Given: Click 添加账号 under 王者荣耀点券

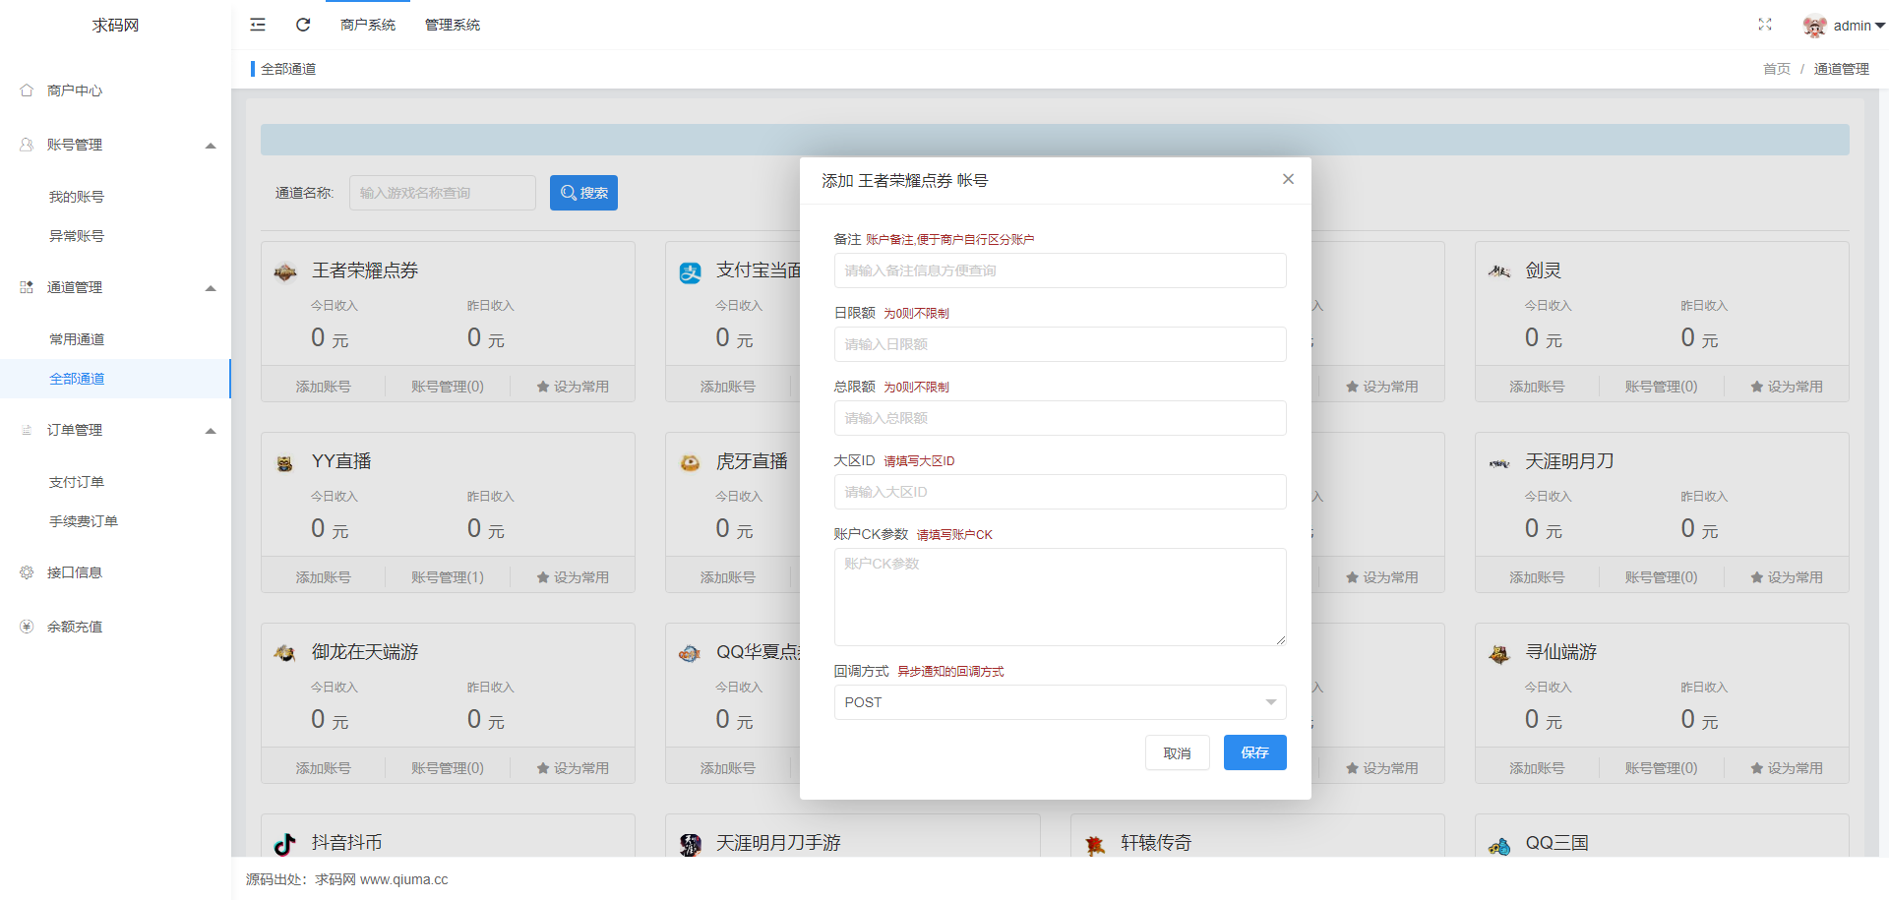Looking at the screenshot, I should pos(323,387).
